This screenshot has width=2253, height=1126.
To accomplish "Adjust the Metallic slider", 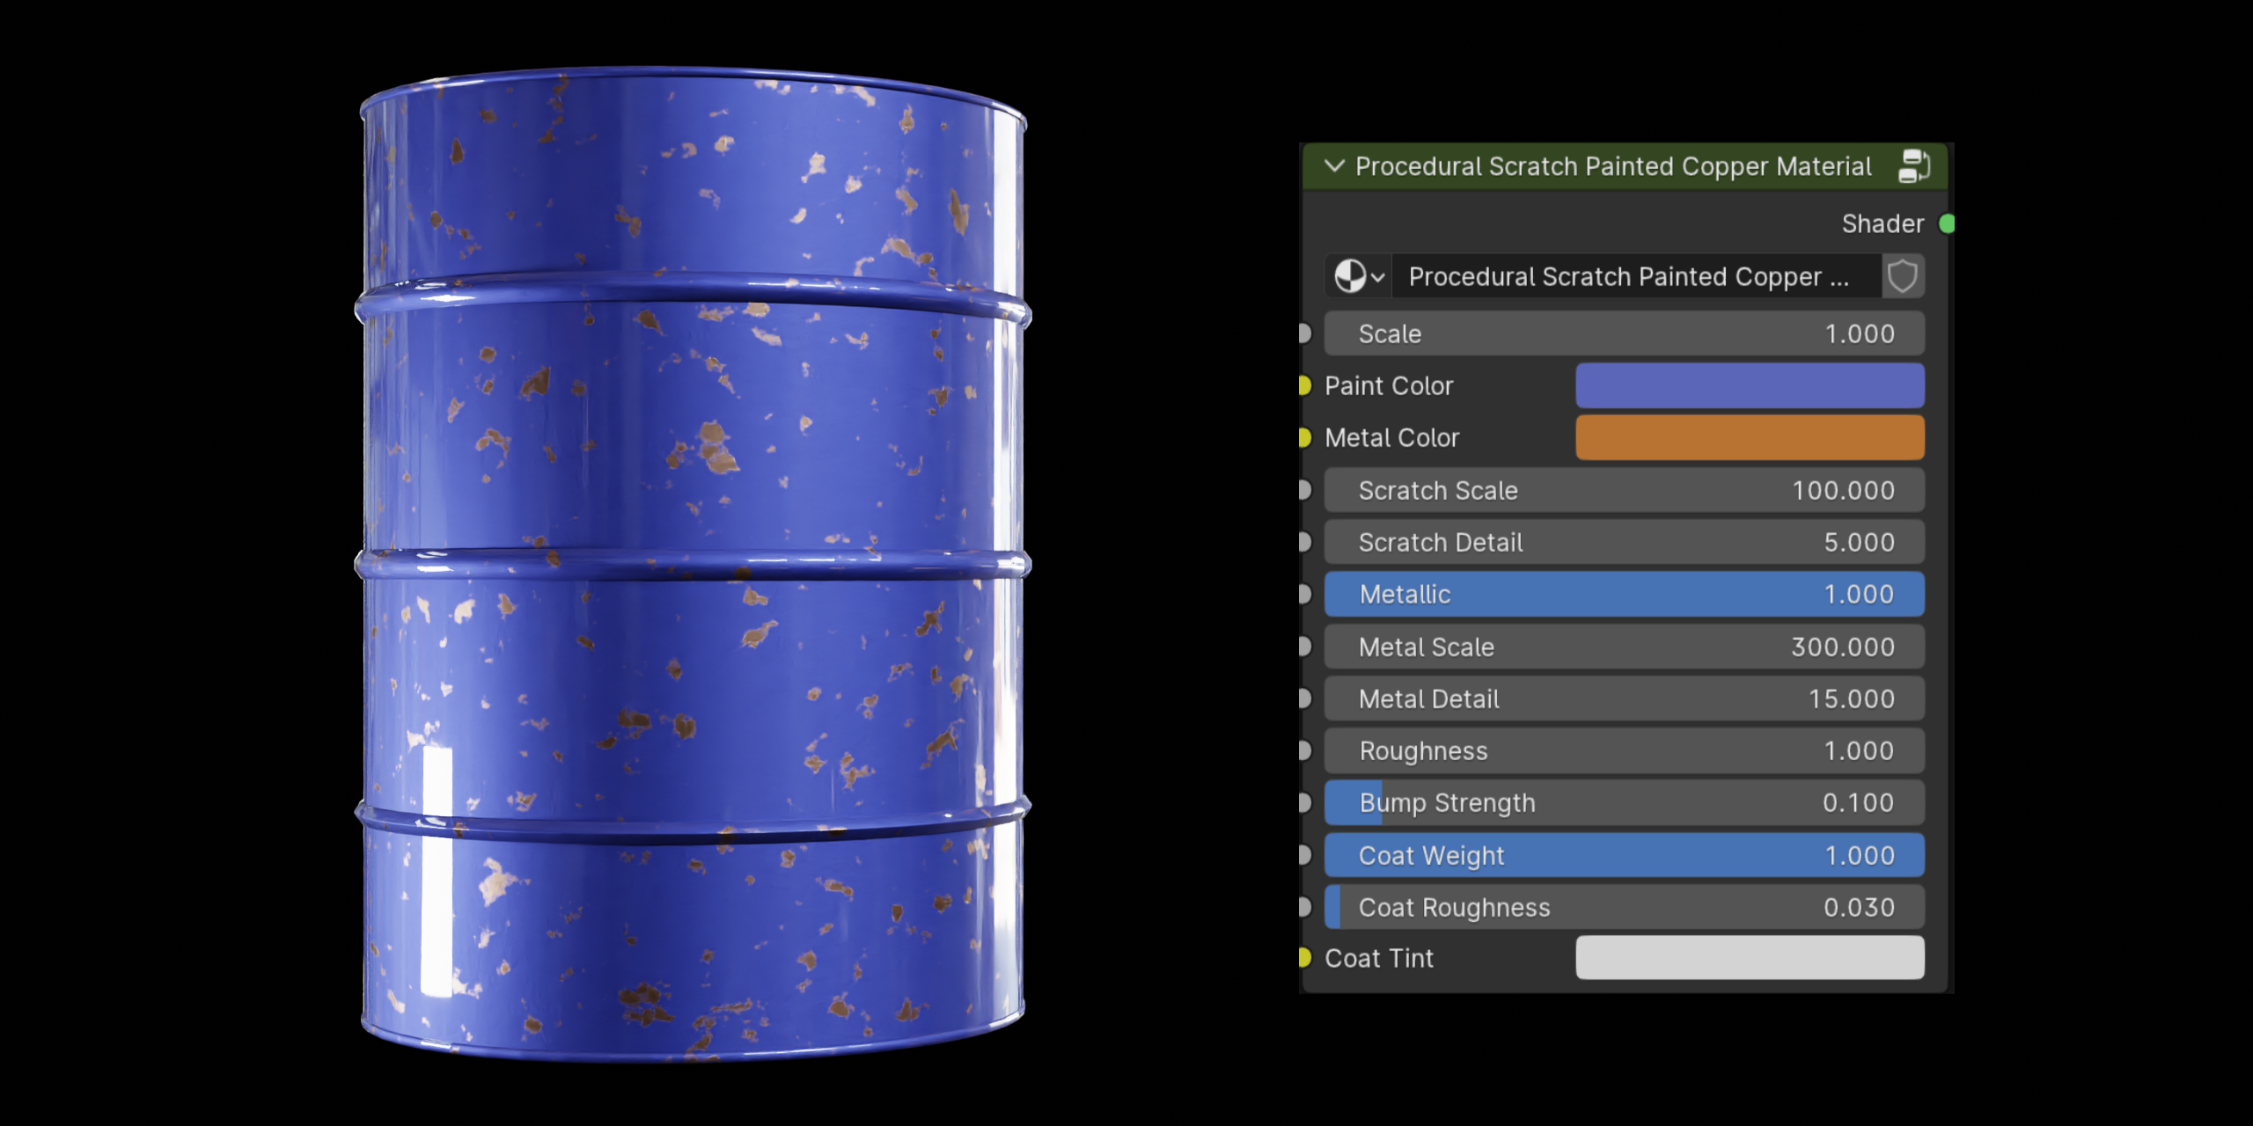I will pos(1624,594).
